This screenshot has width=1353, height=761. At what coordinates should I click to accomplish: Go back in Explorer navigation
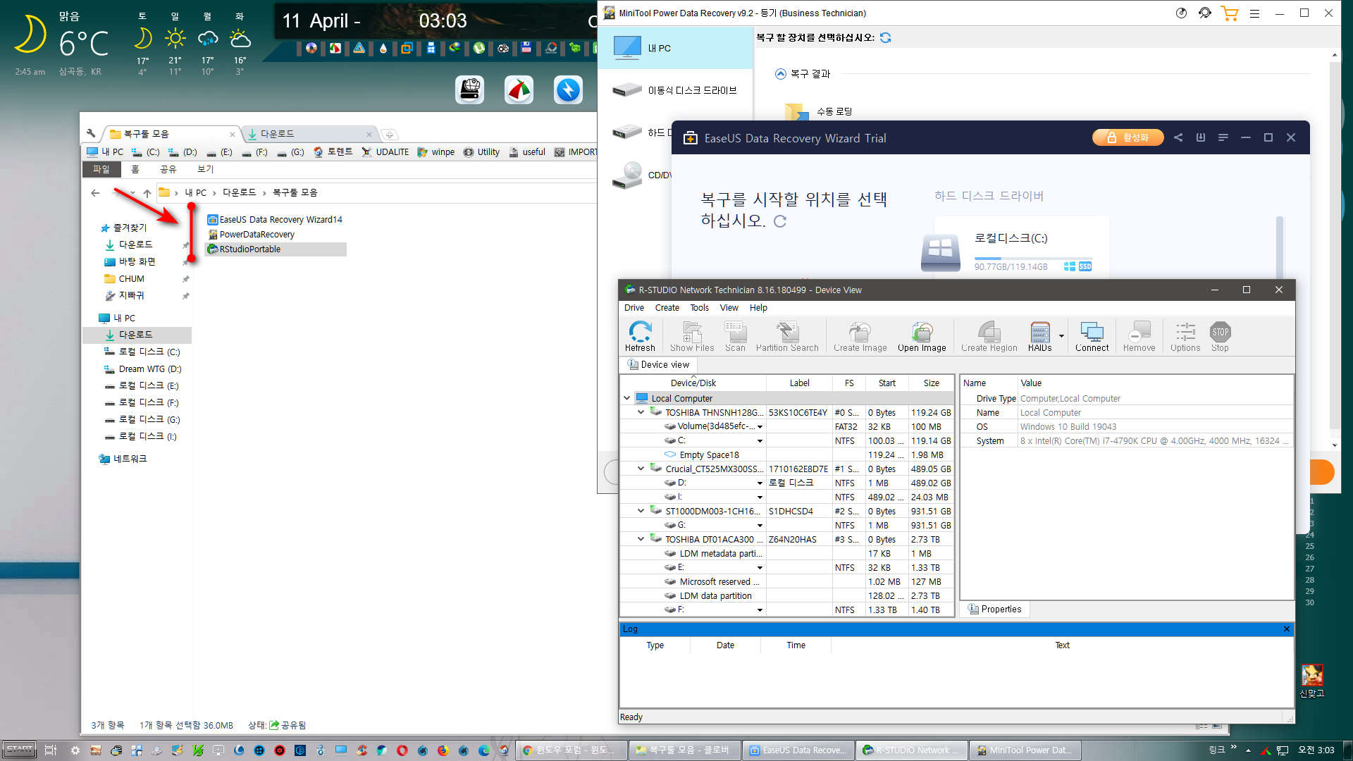point(95,192)
